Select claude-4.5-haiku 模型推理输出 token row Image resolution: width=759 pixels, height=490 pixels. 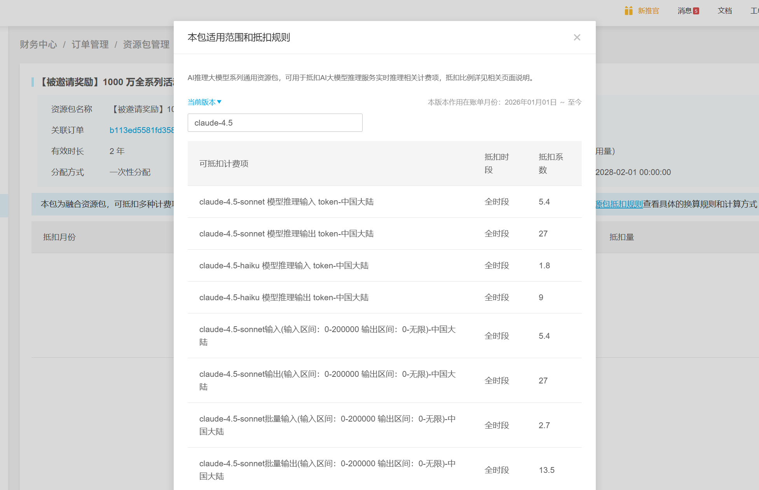(385, 297)
